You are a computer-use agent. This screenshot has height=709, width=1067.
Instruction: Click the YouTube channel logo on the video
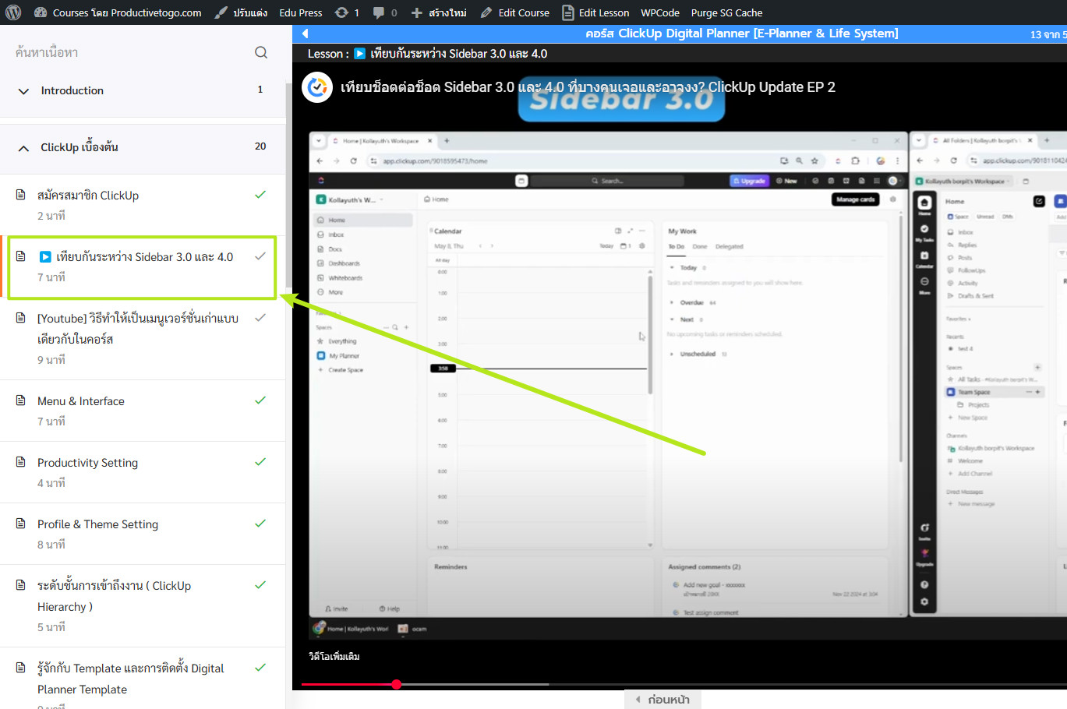[317, 87]
